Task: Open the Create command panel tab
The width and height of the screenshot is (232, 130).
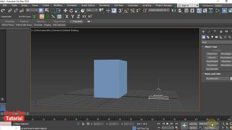Action: pos(203,32)
